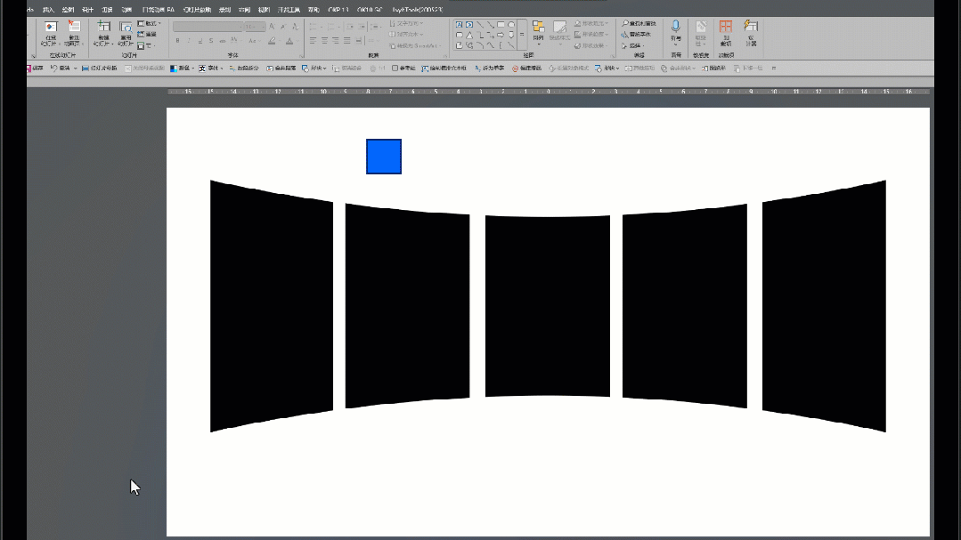
Task: Open the OKP 13 ribbon tab
Action: pyautogui.click(x=338, y=10)
